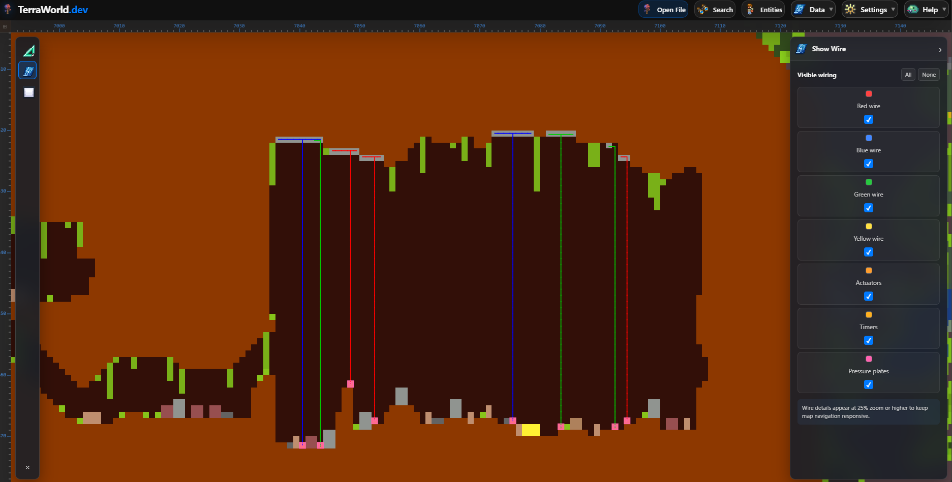Expand the Data dropdown menu
This screenshot has width=952, height=482.
[813, 10]
